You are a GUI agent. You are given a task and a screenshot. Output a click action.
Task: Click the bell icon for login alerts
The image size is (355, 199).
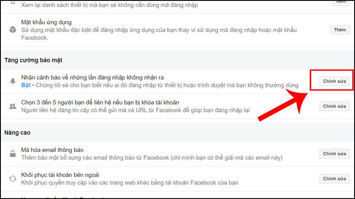point(13,81)
